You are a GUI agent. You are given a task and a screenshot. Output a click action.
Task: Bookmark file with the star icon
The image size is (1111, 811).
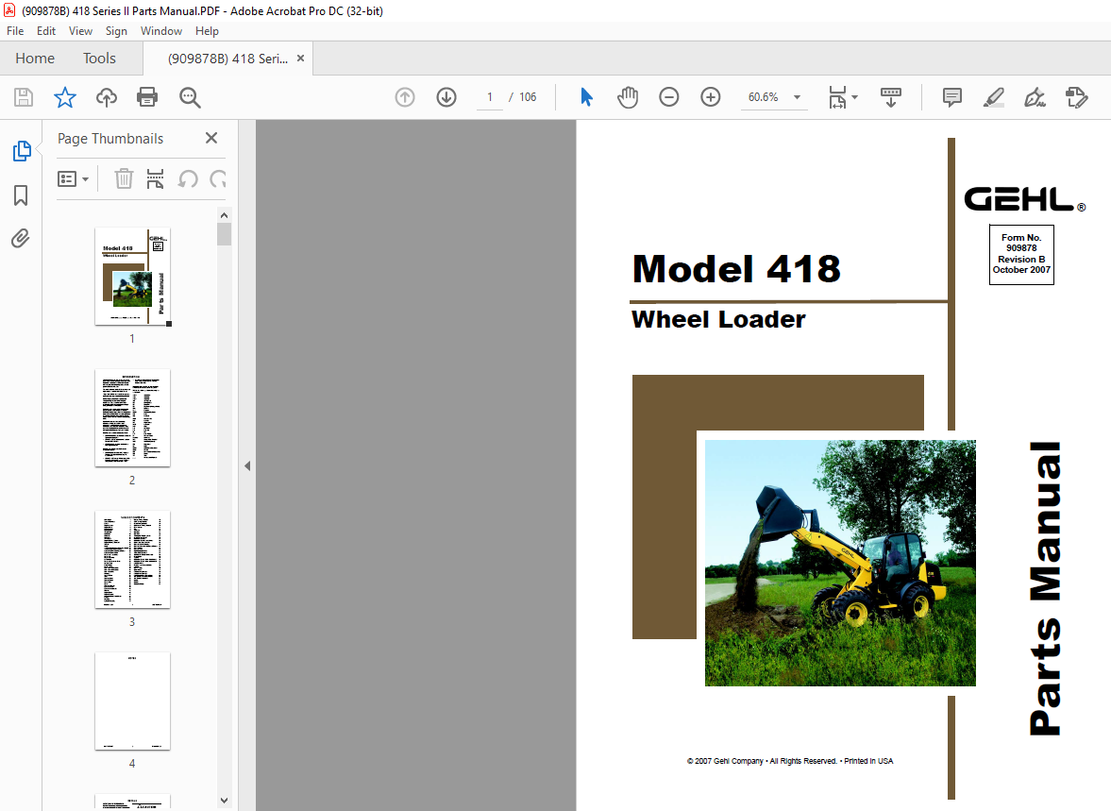click(64, 97)
